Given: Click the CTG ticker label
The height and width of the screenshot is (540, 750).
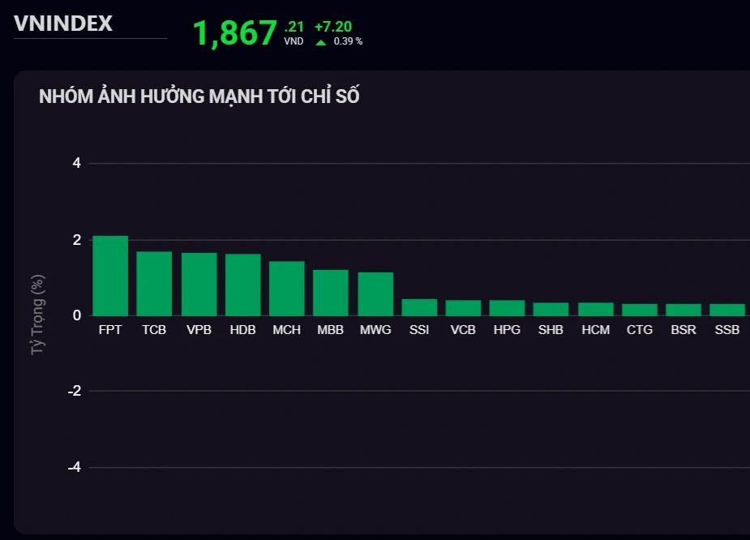Looking at the screenshot, I should [x=640, y=330].
